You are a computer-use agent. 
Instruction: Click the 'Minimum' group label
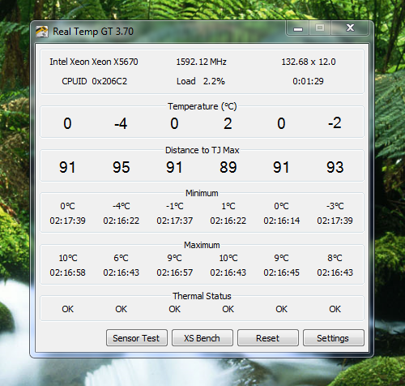(x=202, y=193)
